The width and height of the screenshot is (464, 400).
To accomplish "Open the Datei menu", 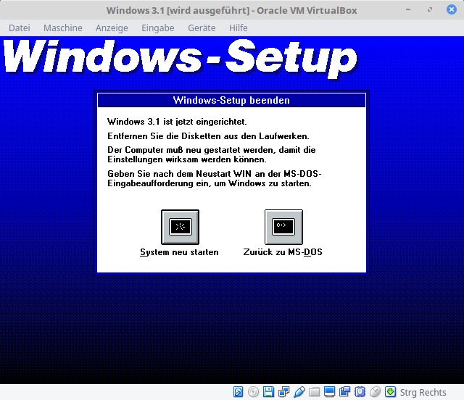I will (x=20, y=28).
